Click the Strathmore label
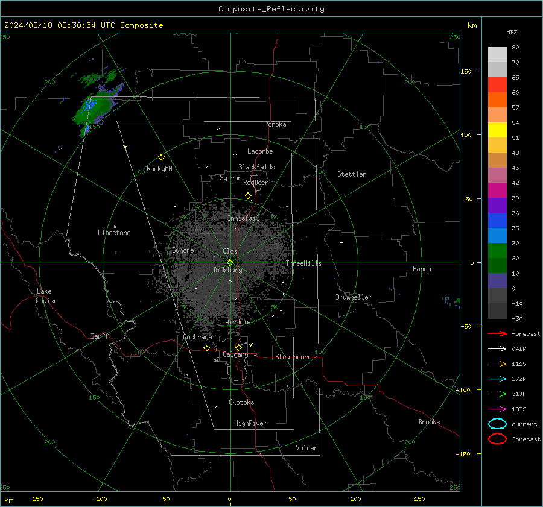Screen dimensions: 543x507 click(293, 357)
